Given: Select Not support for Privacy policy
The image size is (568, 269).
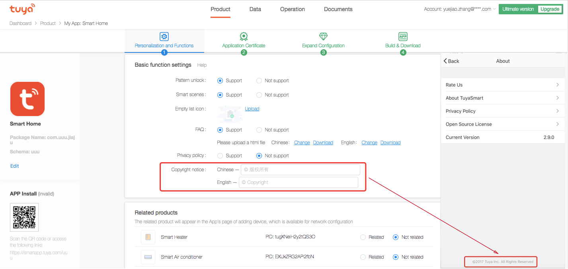Looking at the screenshot, I should pyautogui.click(x=259, y=156).
